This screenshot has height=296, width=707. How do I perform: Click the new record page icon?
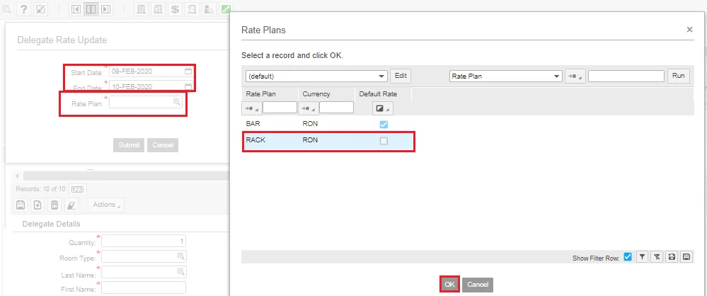(x=38, y=205)
